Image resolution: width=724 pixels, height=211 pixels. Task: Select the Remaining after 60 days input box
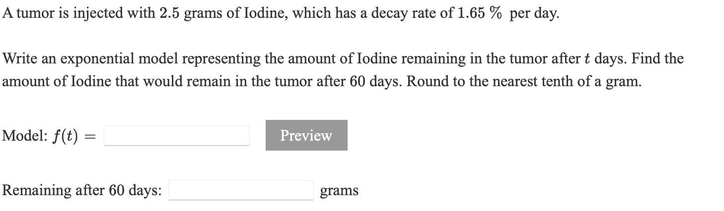[241, 190]
